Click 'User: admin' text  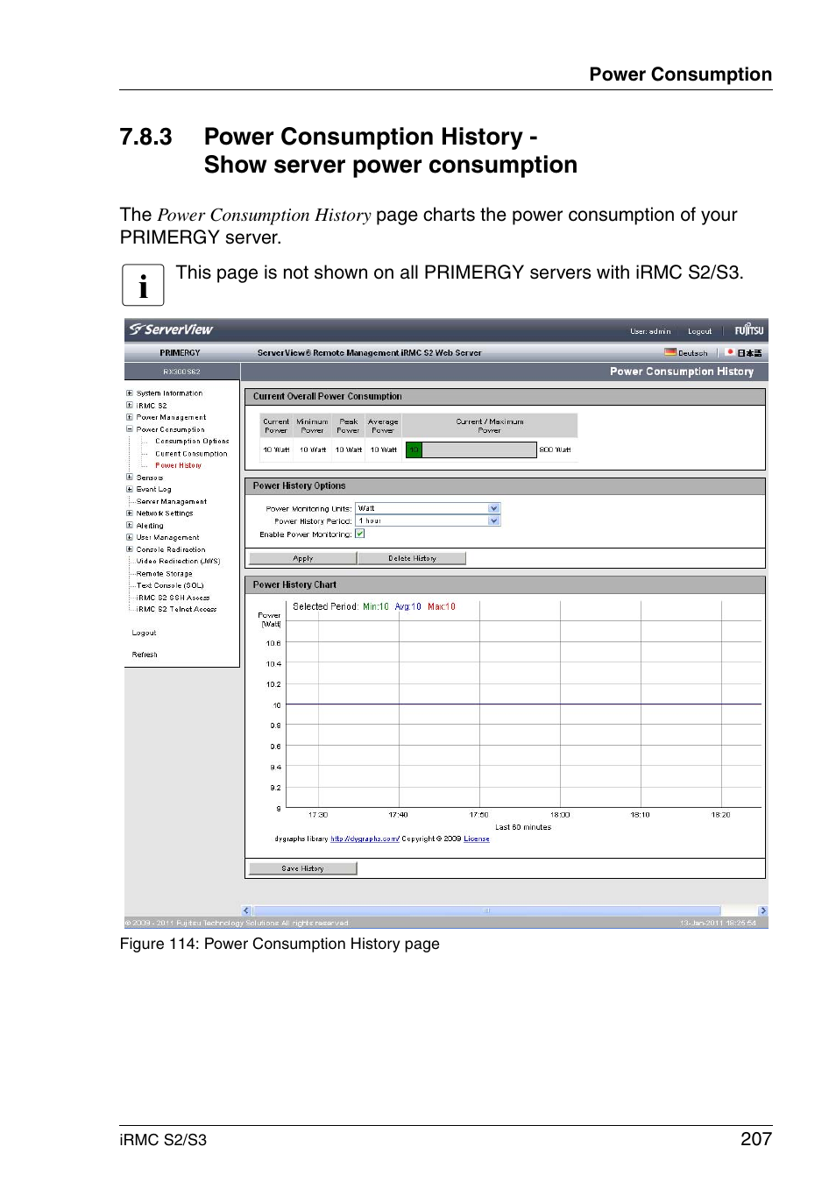pyautogui.click(x=650, y=331)
